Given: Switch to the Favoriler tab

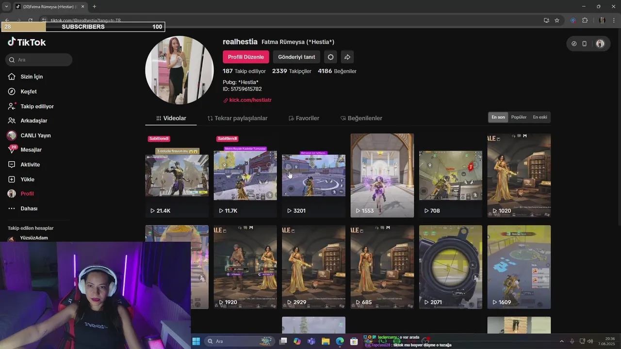Looking at the screenshot, I should click(304, 118).
